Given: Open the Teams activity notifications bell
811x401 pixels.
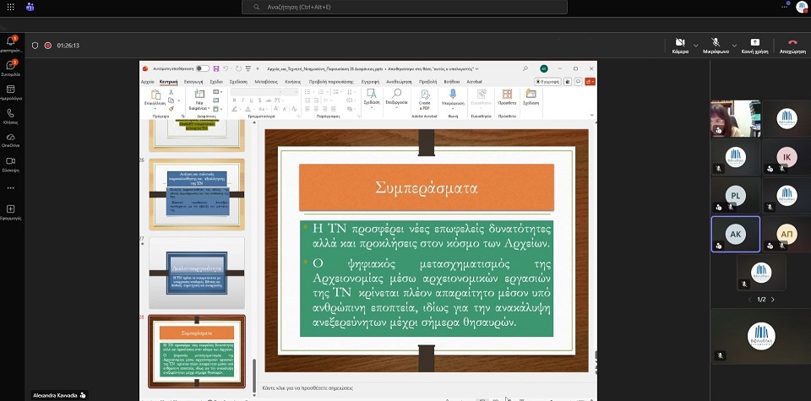Looking at the screenshot, I should coord(10,41).
